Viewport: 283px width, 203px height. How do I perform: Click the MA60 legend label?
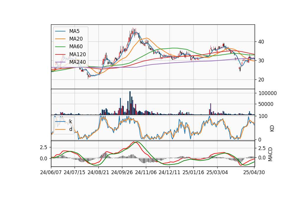(x=76, y=47)
